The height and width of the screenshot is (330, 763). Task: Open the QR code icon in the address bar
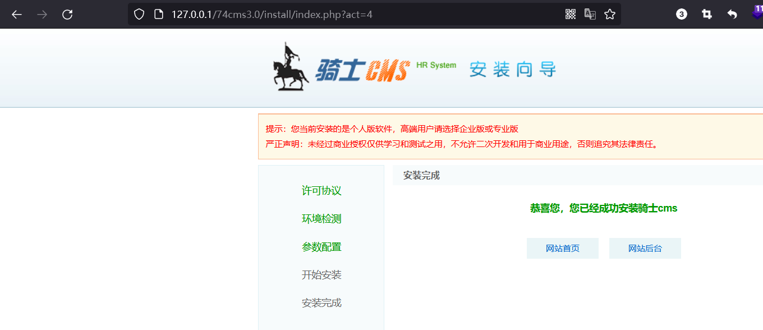pyautogui.click(x=570, y=14)
